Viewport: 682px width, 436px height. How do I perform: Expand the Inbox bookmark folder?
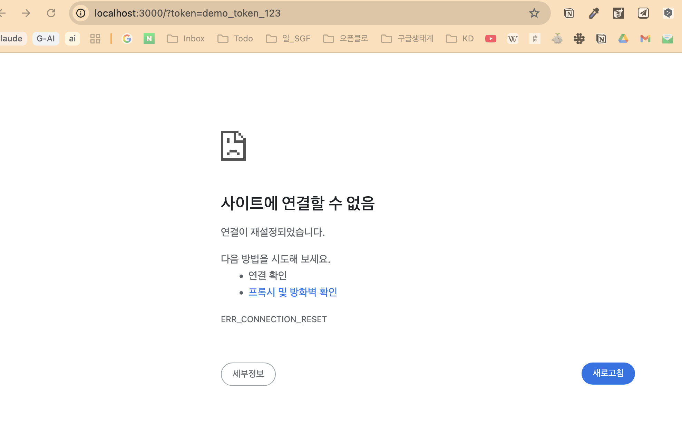click(x=186, y=39)
